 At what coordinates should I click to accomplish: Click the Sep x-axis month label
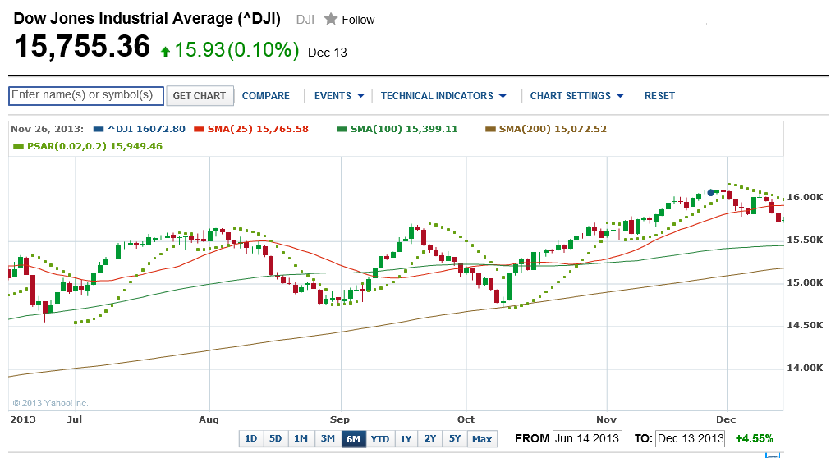pos(340,419)
